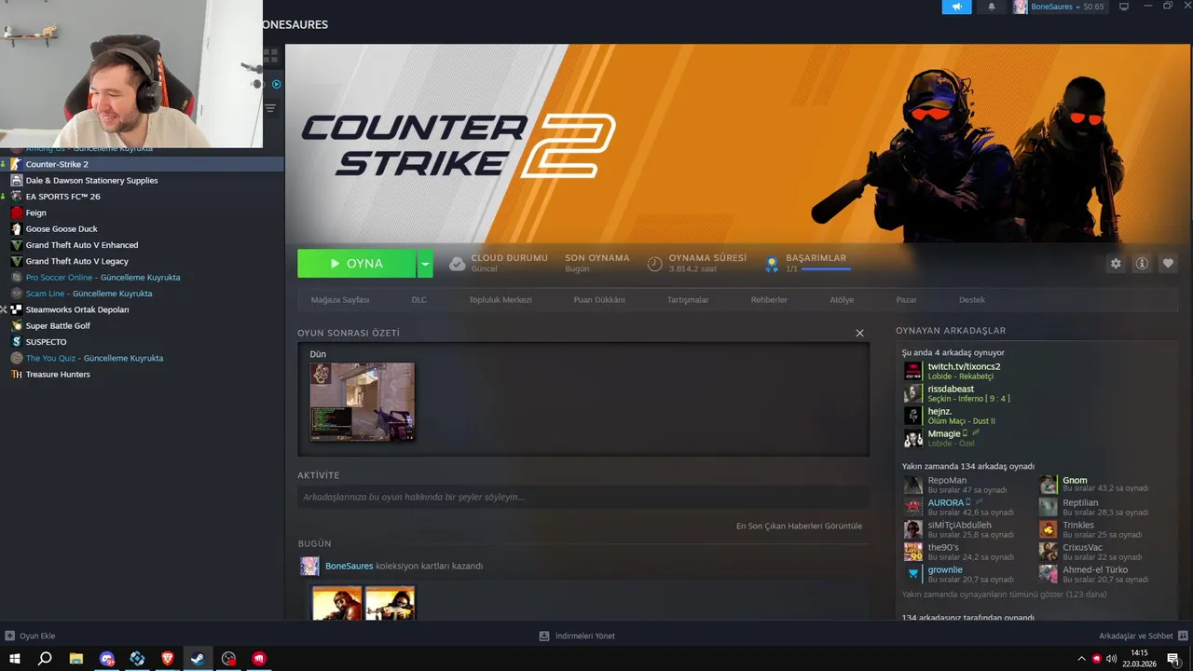This screenshot has width=1193, height=671.
Task: Open İndirmeleri Yönet downloads manager
Action: coord(577,636)
